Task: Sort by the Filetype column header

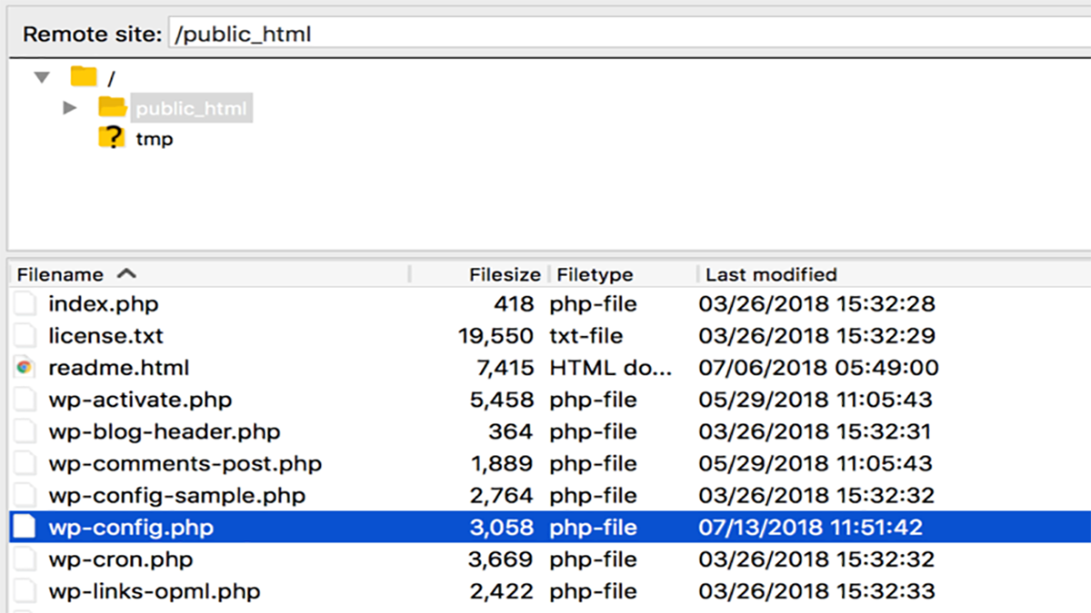Action: (595, 274)
